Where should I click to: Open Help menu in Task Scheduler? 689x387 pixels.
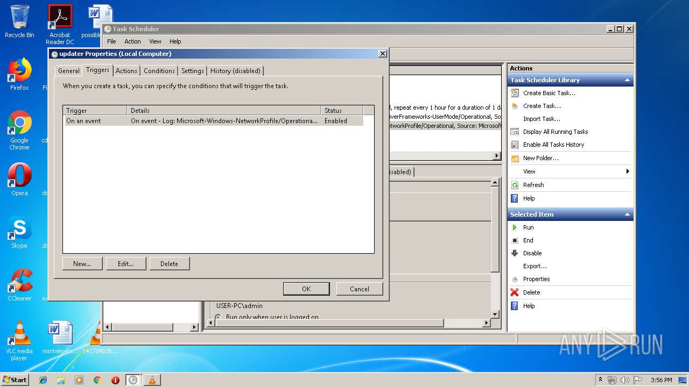tap(175, 41)
